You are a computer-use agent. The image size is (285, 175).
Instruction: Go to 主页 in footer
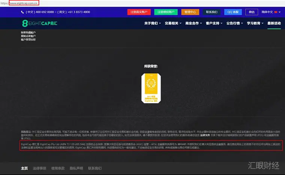pyautogui.click(x=24, y=168)
